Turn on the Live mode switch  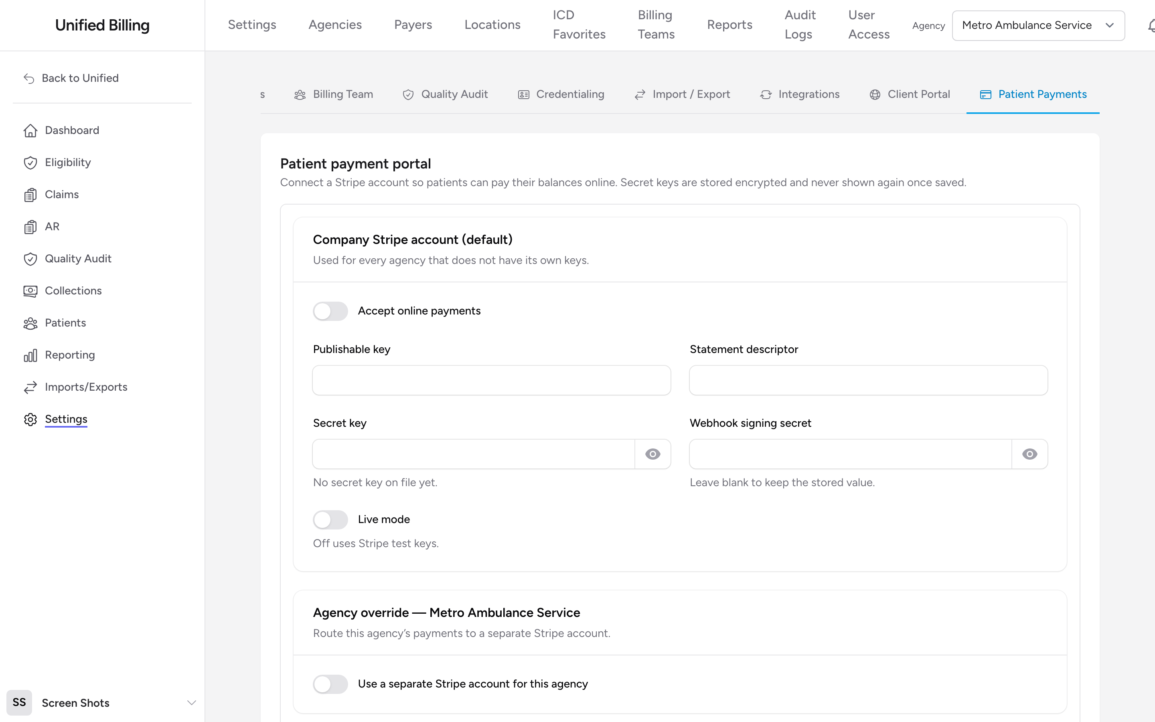pyautogui.click(x=330, y=519)
